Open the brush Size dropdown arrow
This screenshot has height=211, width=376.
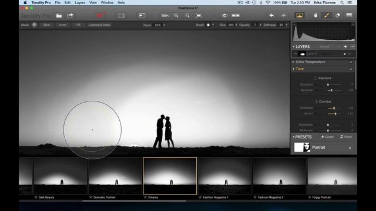coord(236,25)
